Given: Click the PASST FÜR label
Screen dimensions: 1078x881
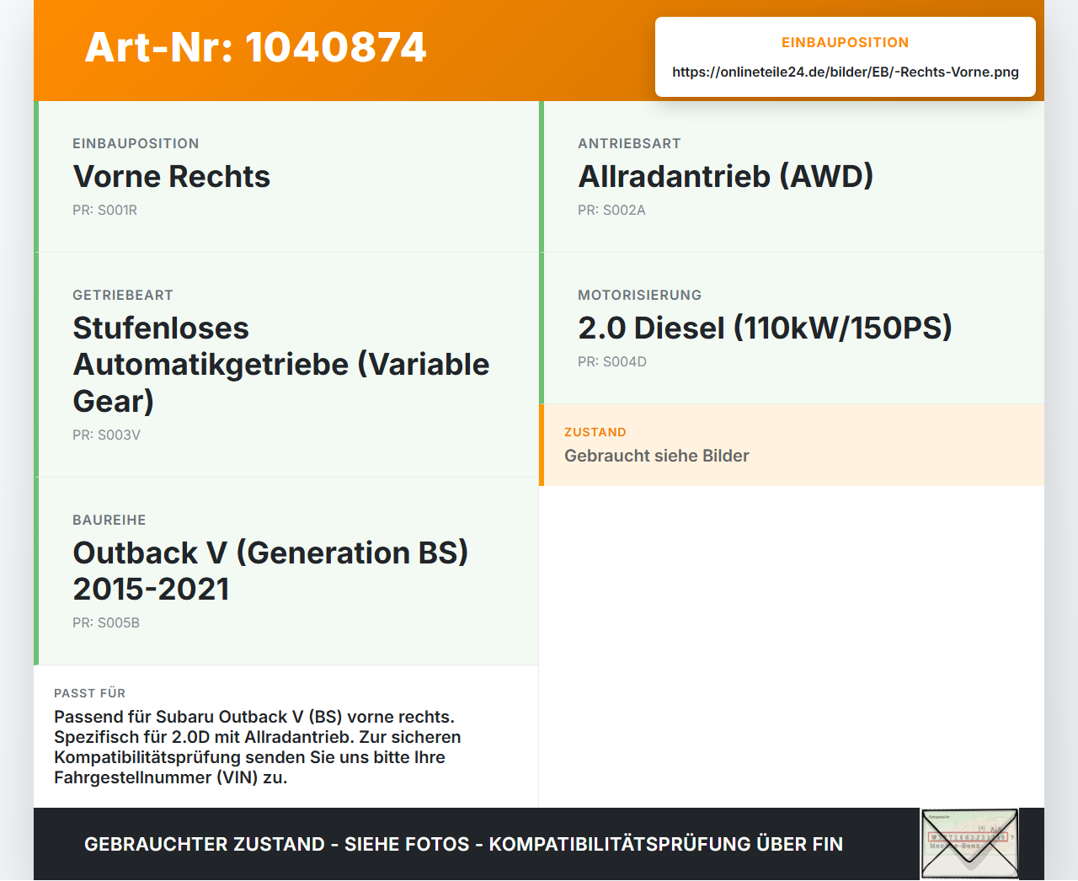Looking at the screenshot, I should pos(89,693).
